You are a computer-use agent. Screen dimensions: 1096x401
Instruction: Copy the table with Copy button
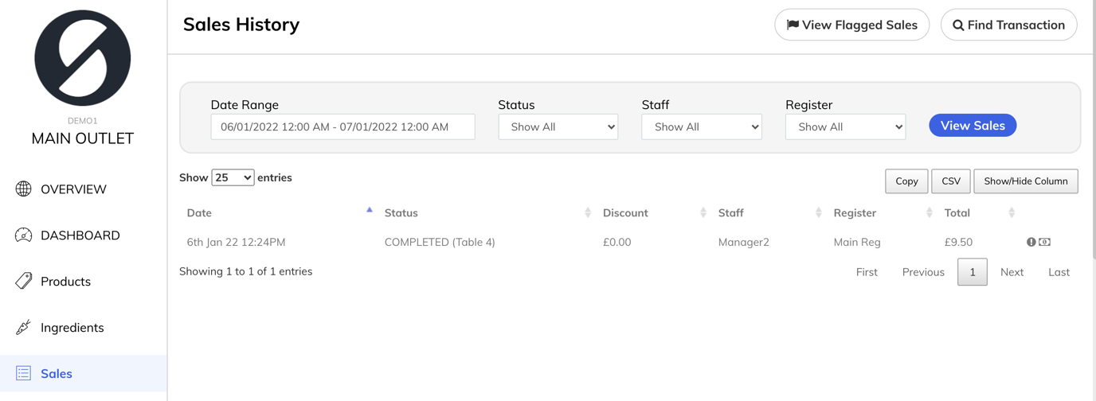tap(906, 181)
